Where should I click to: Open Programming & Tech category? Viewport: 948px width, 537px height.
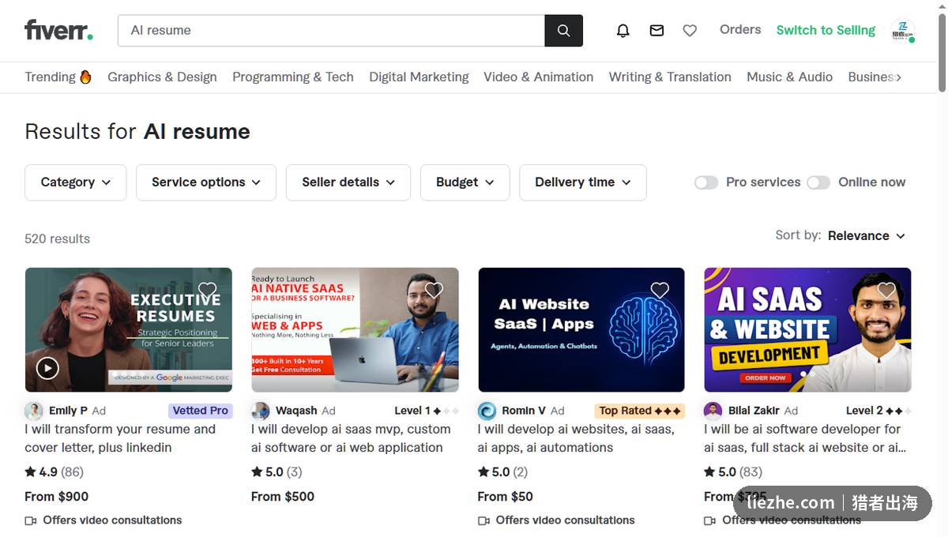293,77
